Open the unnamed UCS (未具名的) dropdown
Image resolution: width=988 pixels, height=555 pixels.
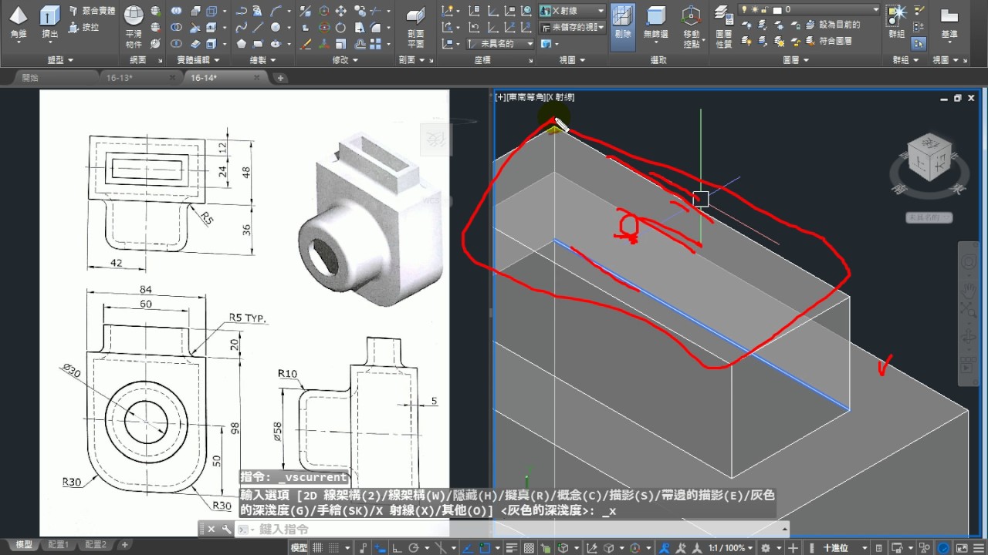pyautogui.click(x=502, y=44)
